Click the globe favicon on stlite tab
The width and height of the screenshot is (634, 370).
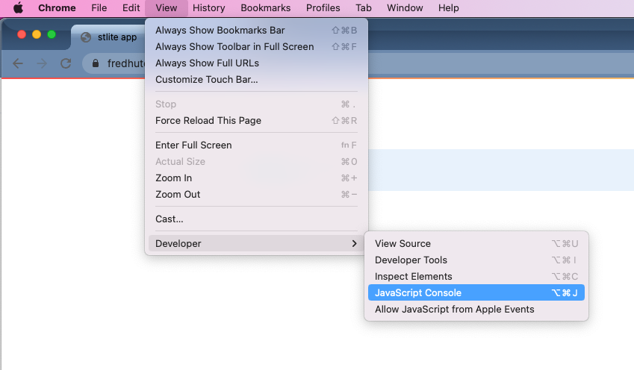click(86, 37)
